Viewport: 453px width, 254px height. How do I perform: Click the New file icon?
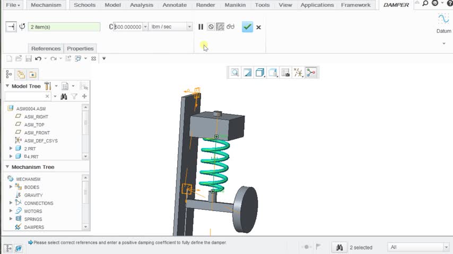point(9,59)
